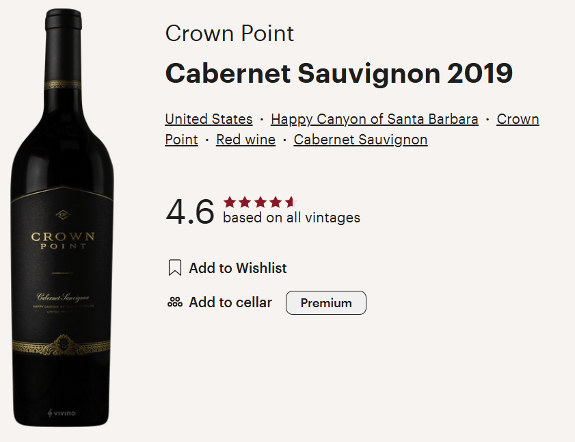The width and height of the screenshot is (575, 442).
Task: Click the gold crest at the label's bottom
Action: click(63, 344)
